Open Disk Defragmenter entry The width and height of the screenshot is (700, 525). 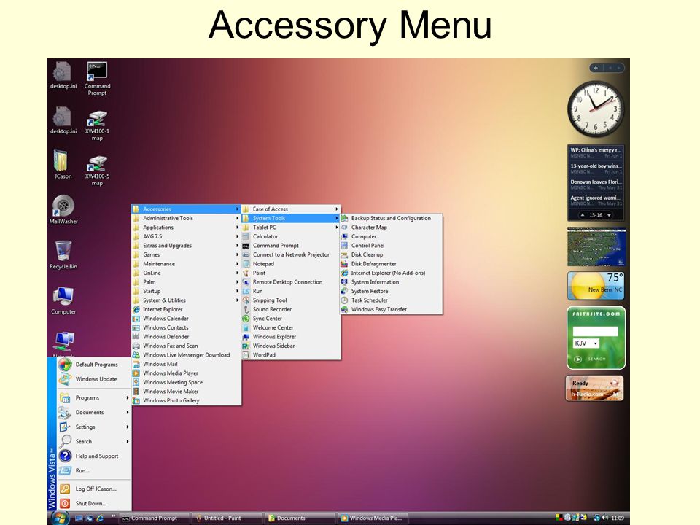(391, 264)
